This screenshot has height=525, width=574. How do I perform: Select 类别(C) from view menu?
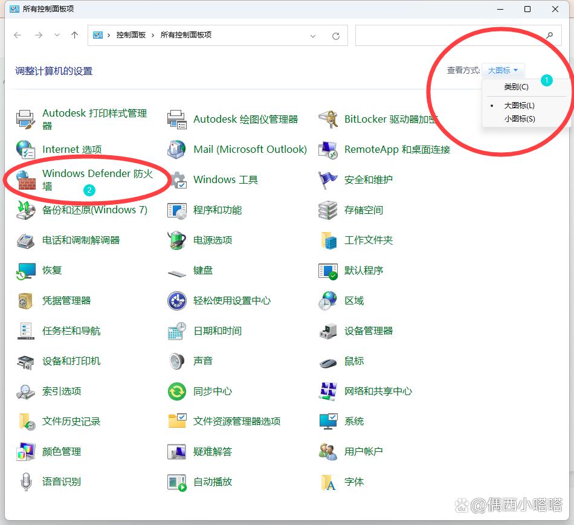point(516,87)
